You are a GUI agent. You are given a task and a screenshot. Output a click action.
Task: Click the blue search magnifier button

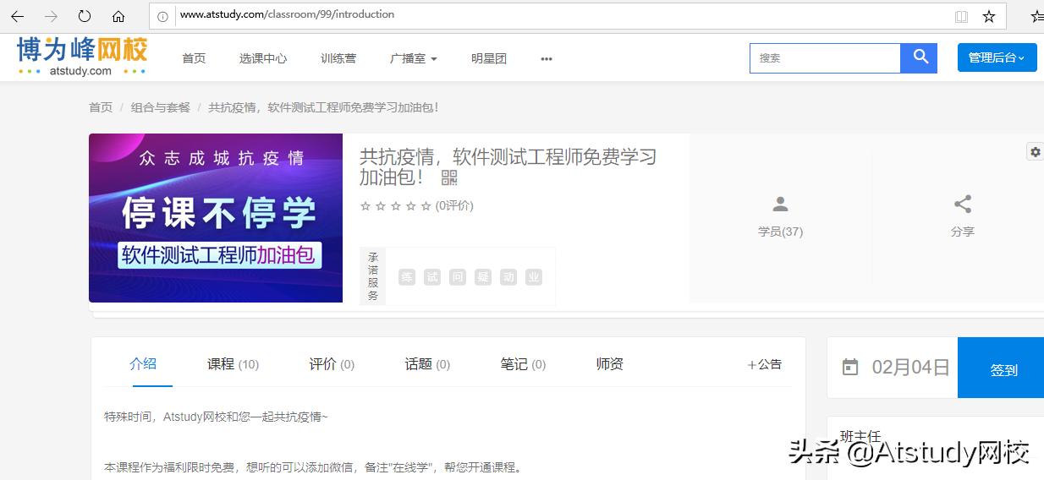[919, 58]
